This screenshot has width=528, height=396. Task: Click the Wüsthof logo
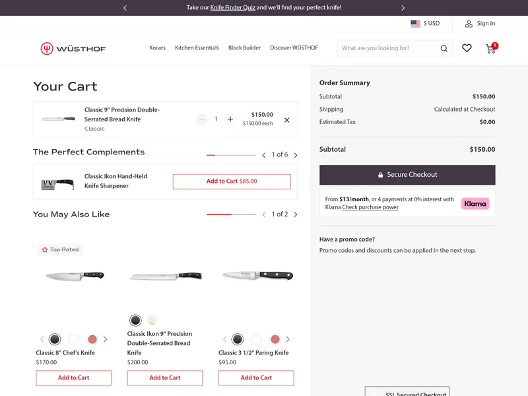(73, 48)
